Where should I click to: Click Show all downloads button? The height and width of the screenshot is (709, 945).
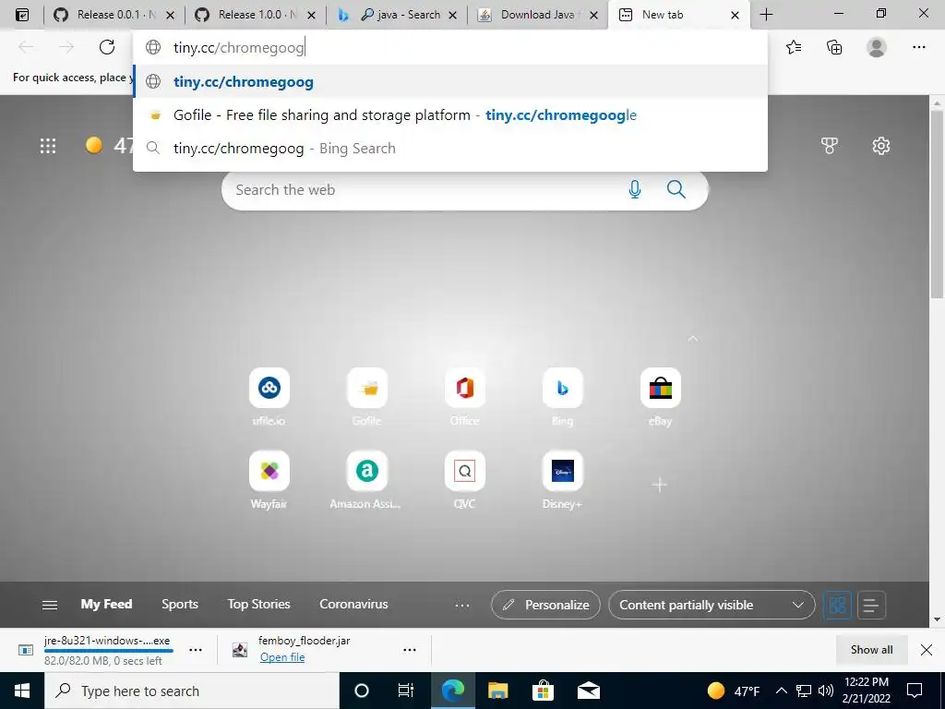871,649
